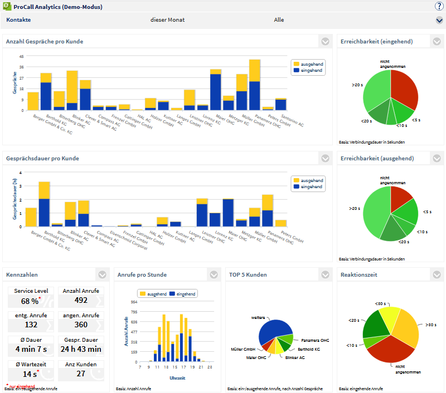This screenshot has width=446, height=393.
Task: Click the Ø Wartezeit 14 s tile
Action: click(x=31, y=371)
